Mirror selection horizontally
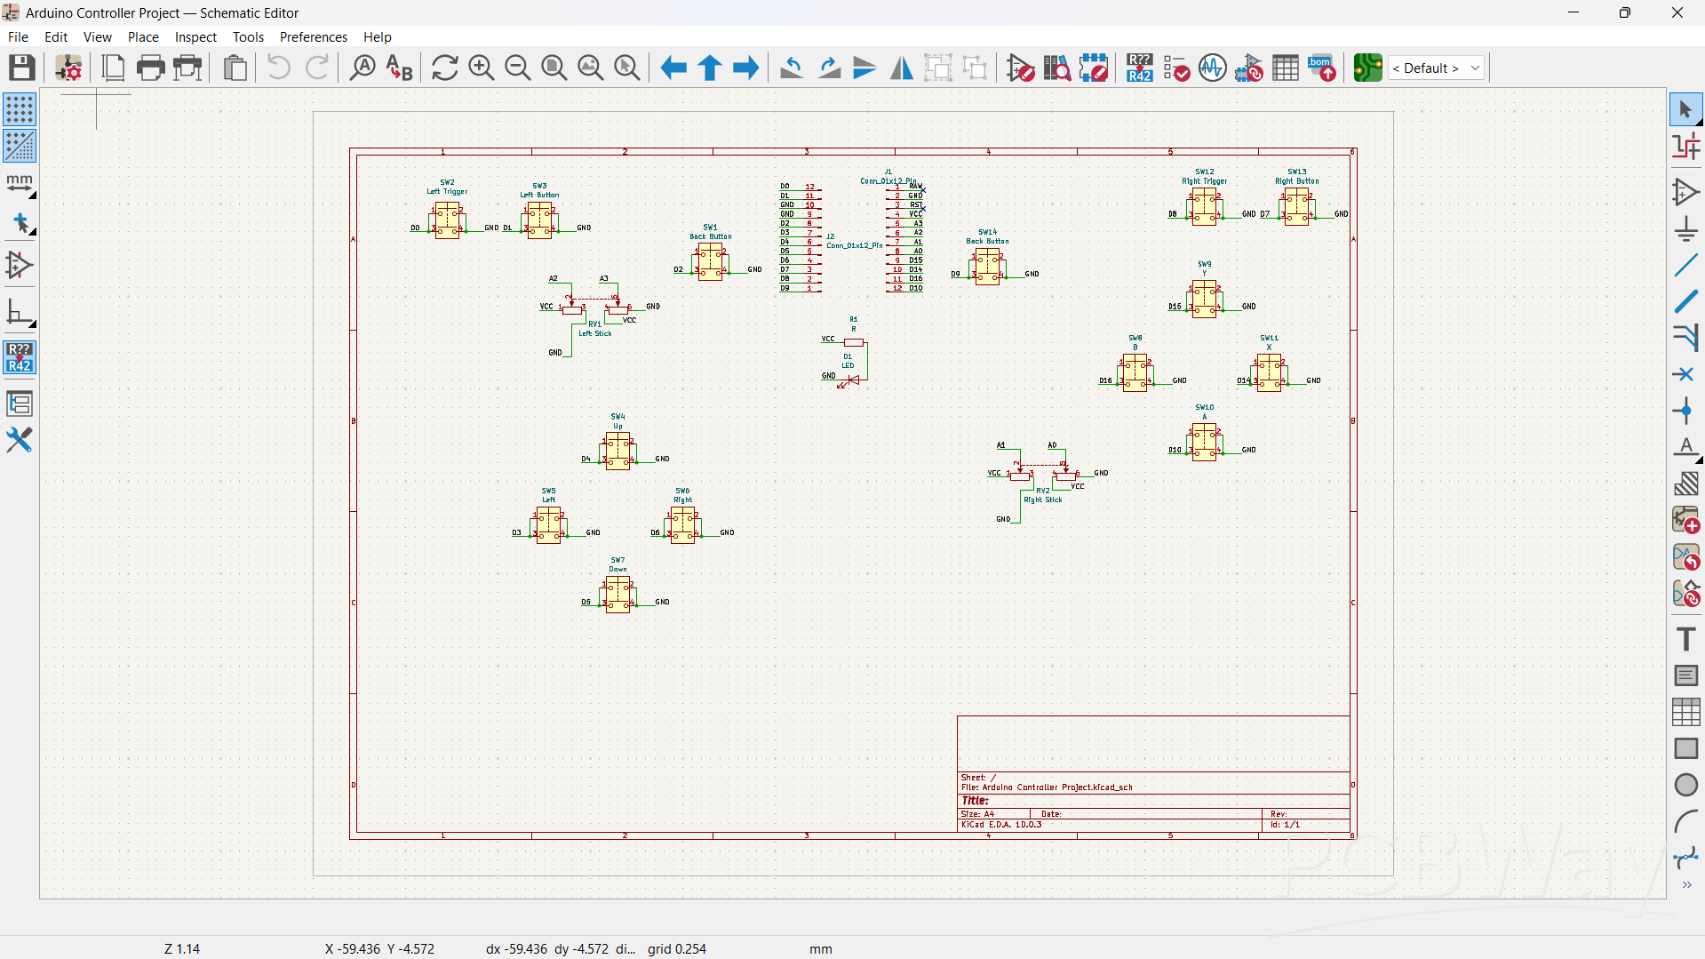Viewport: 1705px width, 959px height. pyautogui.click(x=901, y=68)
